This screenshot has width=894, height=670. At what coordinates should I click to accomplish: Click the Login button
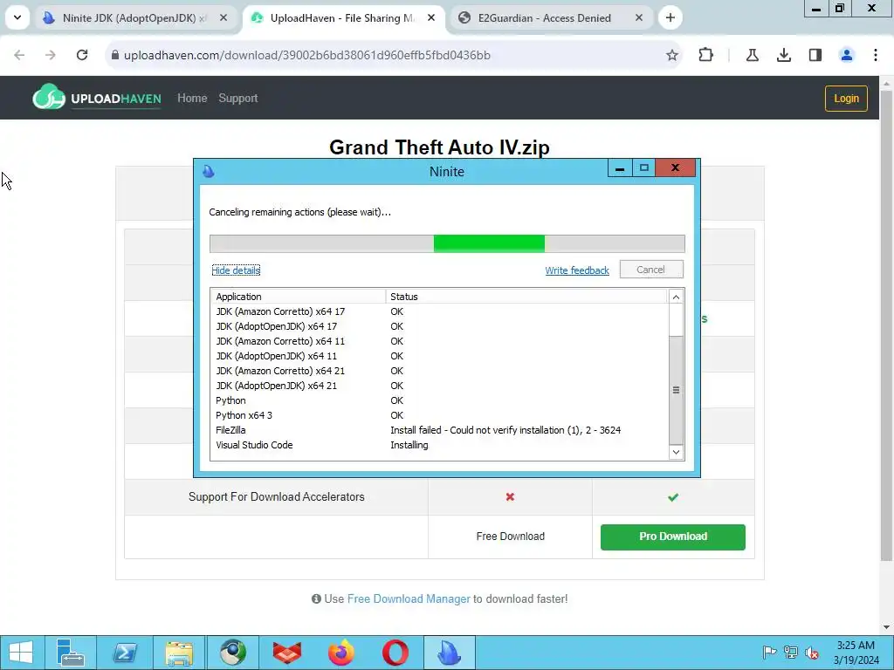click(846, 98)
